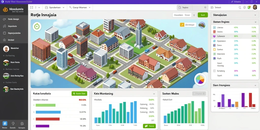This screenshot has height=130, width=260.
Task: Collapse the Sletren Frrgints panel arrow
Action: coord(255,22)
